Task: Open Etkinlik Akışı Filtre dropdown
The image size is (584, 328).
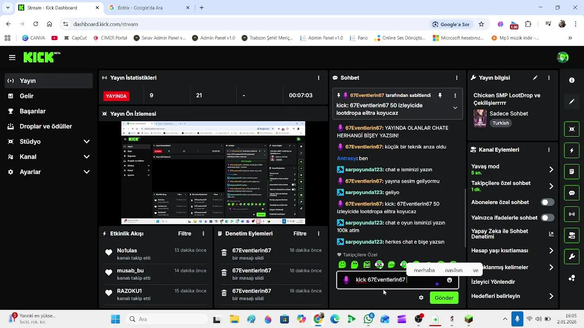Action: tap(185, 234)
